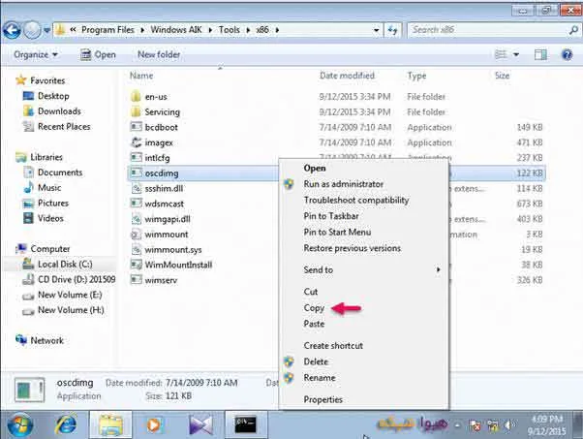Open the Organize menu

(x=36, y=54)
